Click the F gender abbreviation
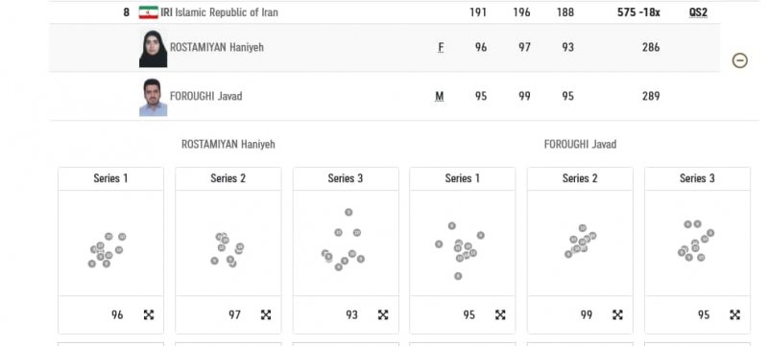 [441, 47]
